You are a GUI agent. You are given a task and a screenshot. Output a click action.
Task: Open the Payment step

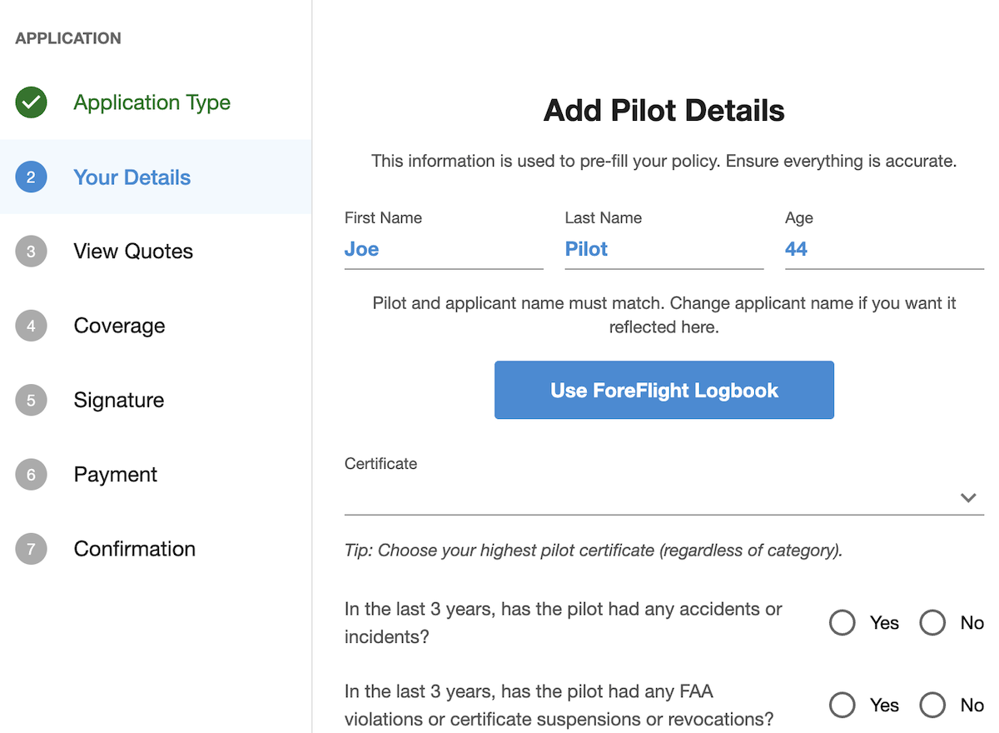(115, 475)
